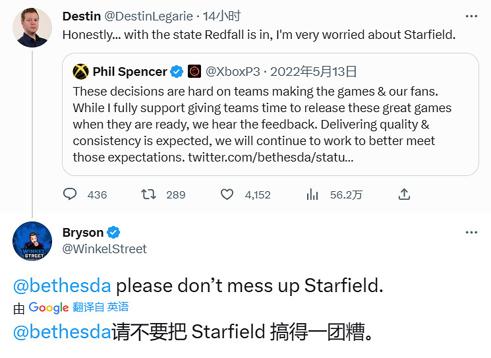This screenshot has height=358, width=491.
Task: Open the view analytics bar chart icon
Action: click(x=312, y=194)
